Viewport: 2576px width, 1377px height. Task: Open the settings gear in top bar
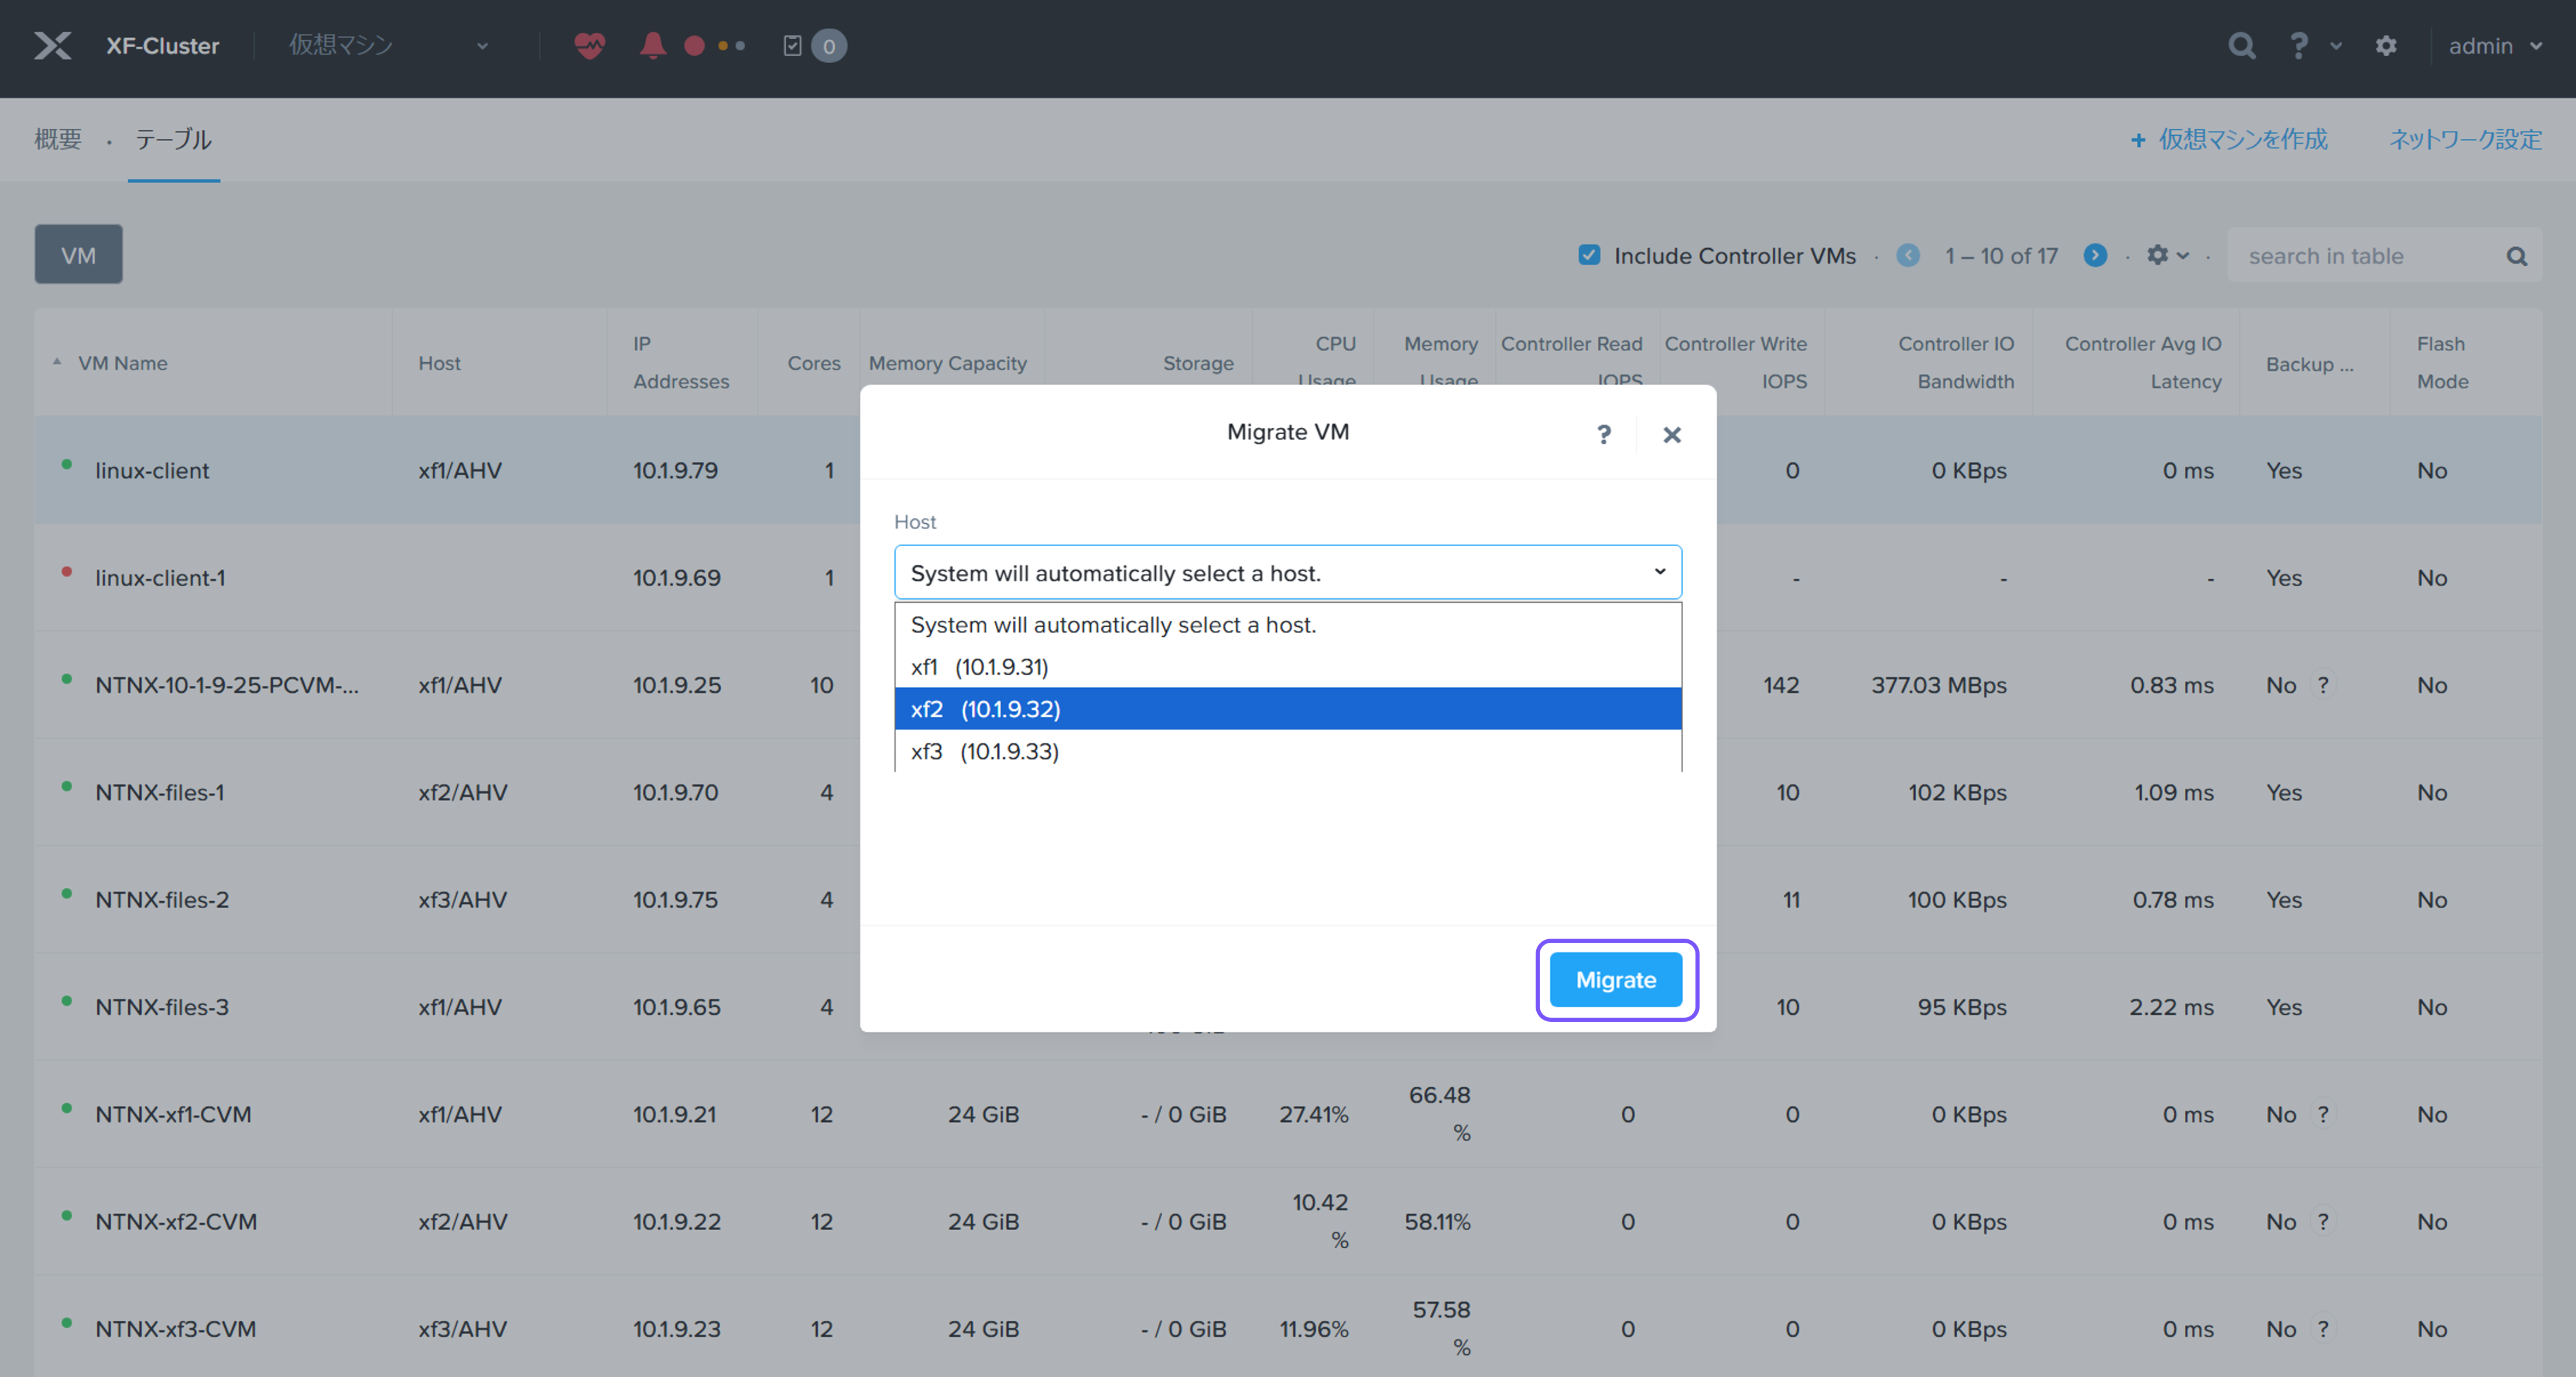click(2386, 46)
